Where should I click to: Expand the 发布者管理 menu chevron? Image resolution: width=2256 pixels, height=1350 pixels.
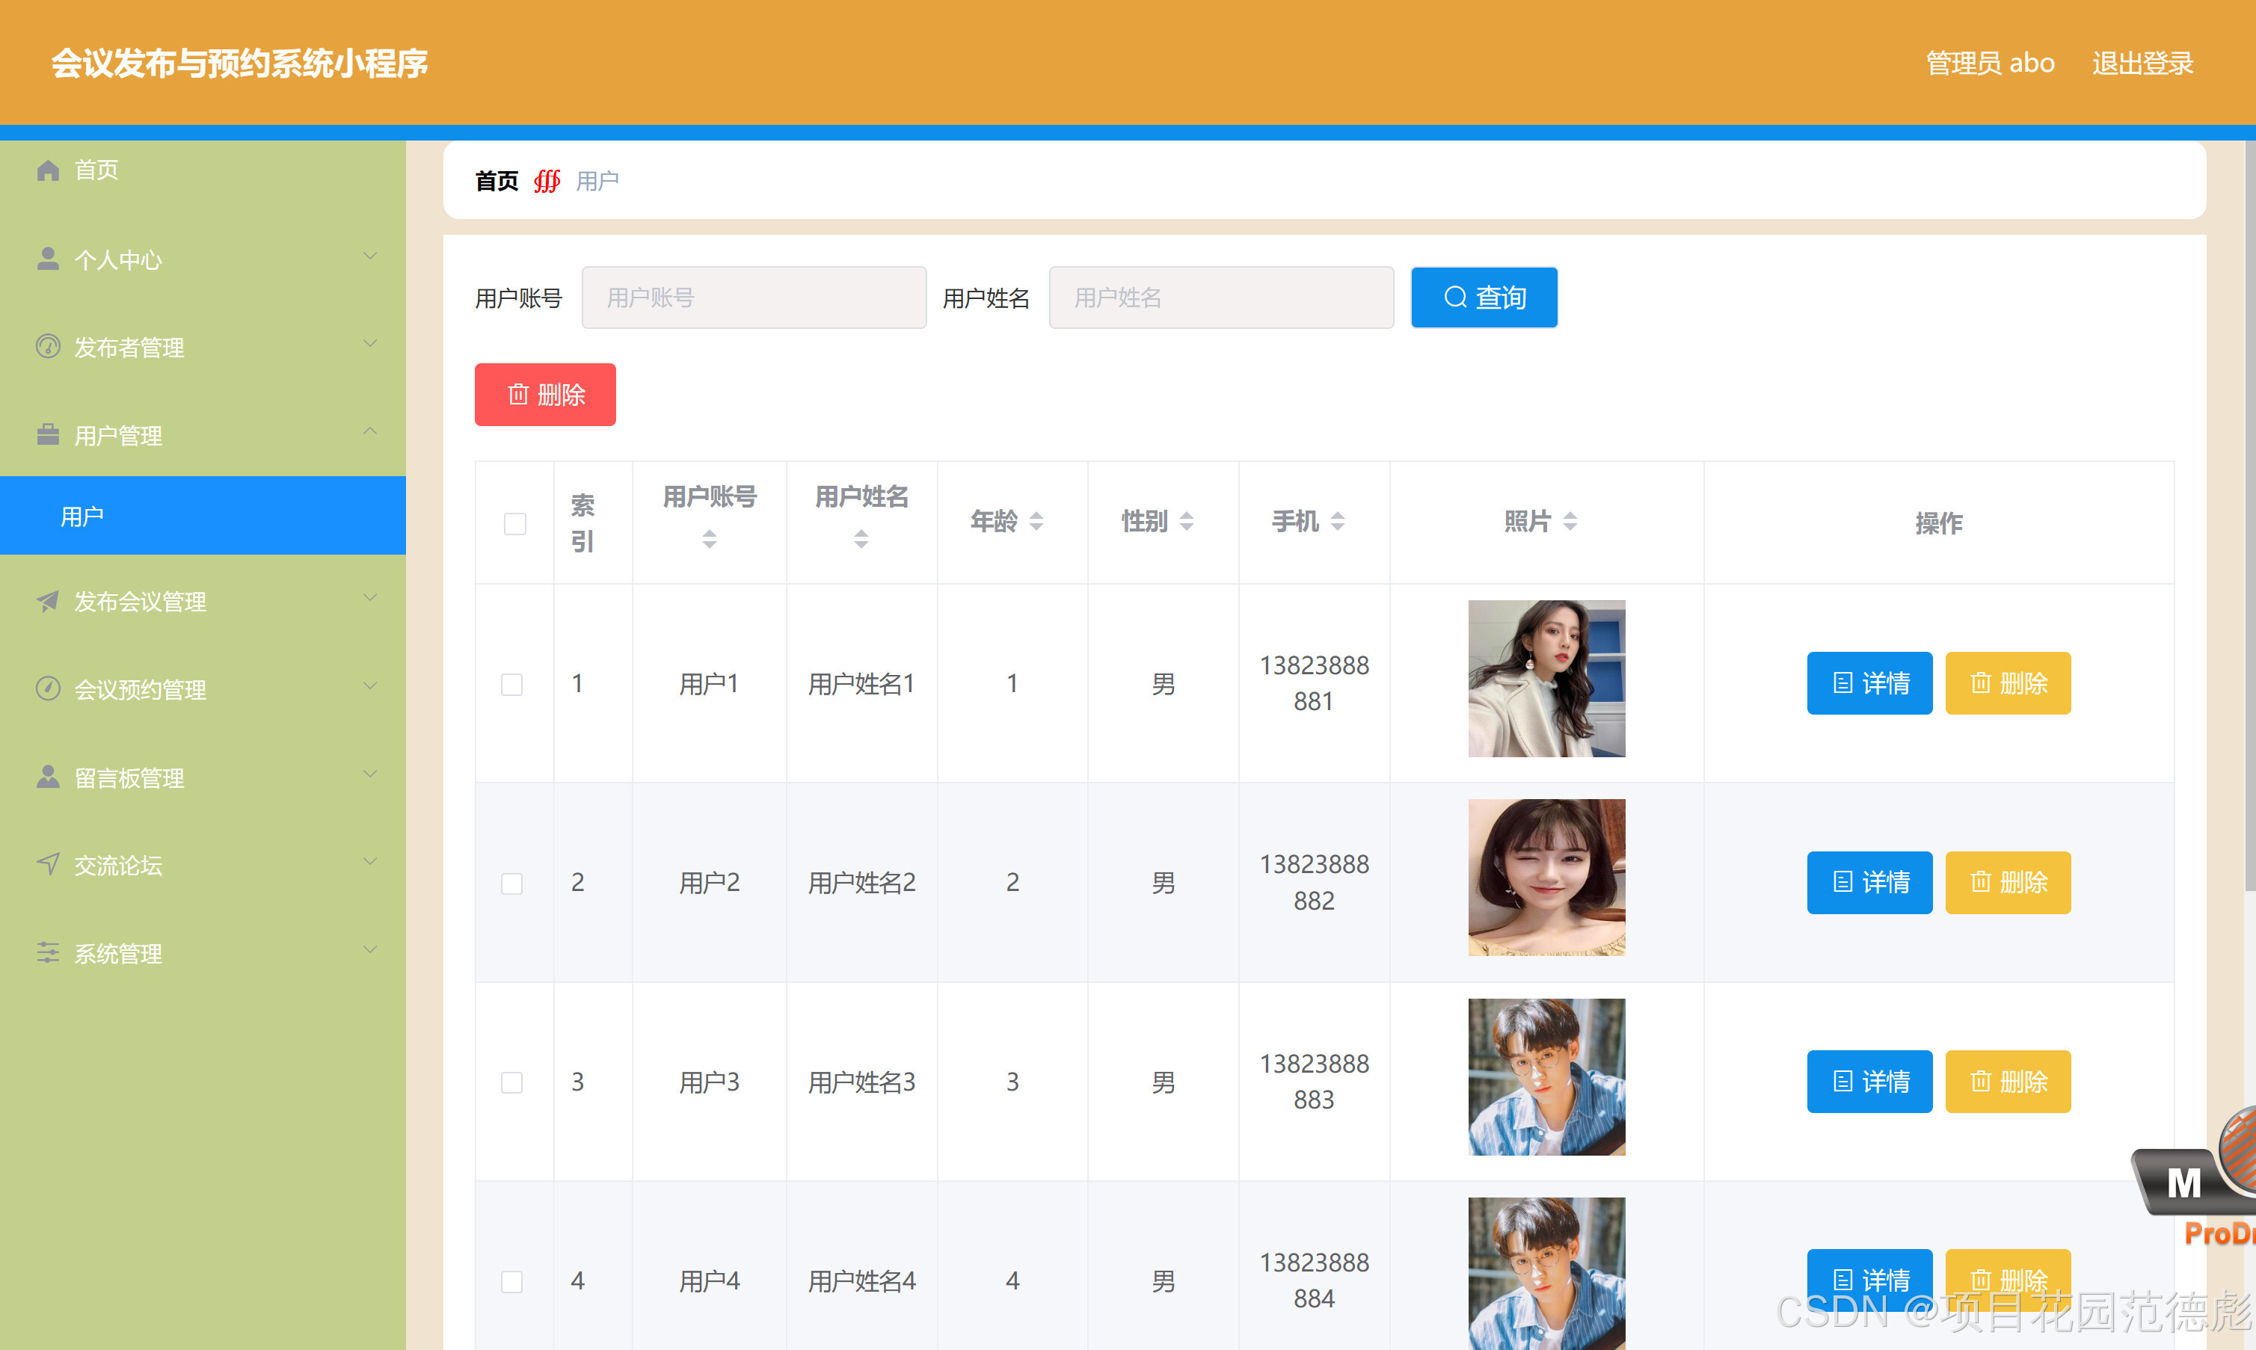pos(369,344)
